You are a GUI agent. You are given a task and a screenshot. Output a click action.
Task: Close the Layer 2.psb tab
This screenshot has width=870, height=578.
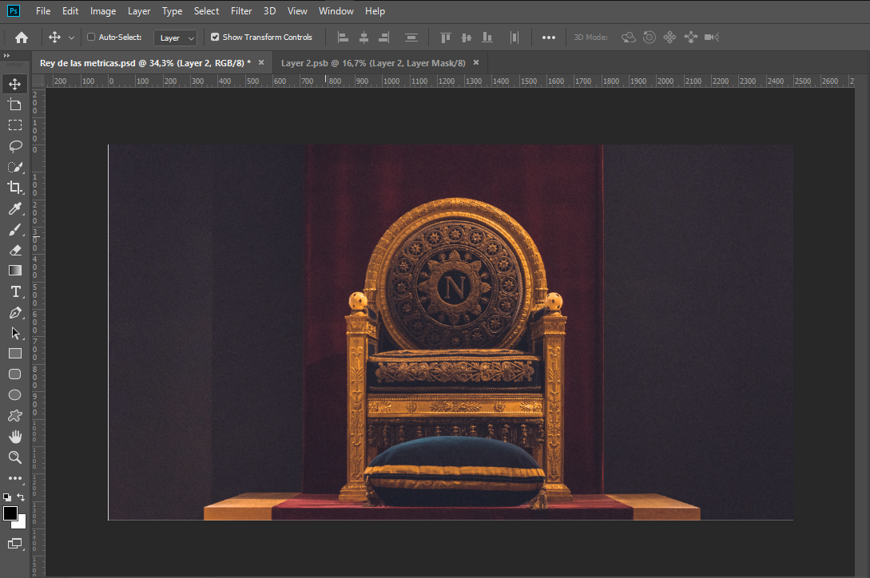tap(476, 63)
